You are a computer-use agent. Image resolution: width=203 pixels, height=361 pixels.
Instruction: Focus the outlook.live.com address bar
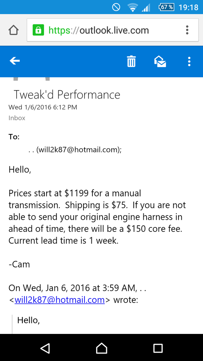113,30
